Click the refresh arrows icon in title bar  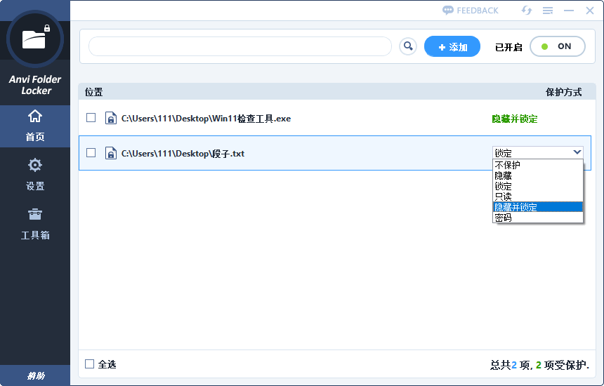click(x=526, y=11)
